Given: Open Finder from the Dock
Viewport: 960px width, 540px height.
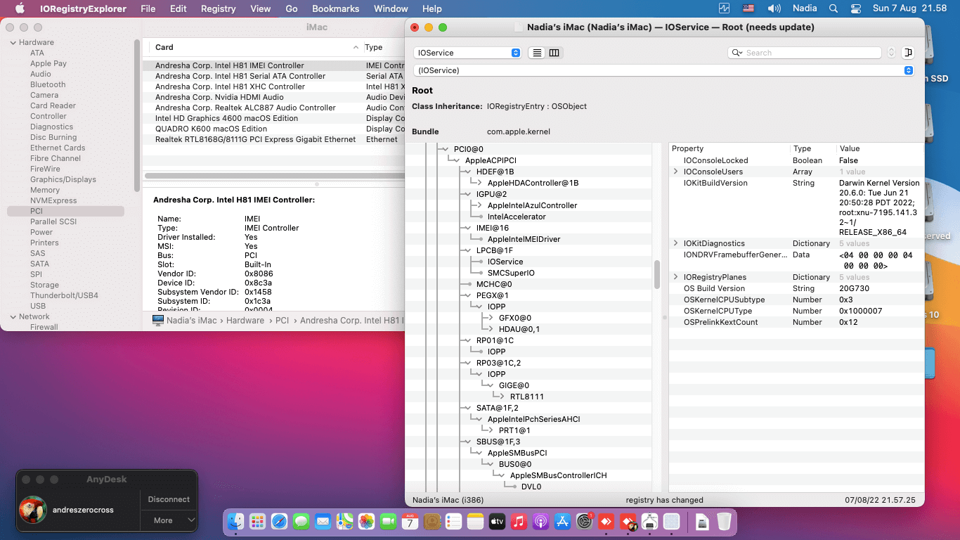Looking at the screenshot, I should coord(236,522).
